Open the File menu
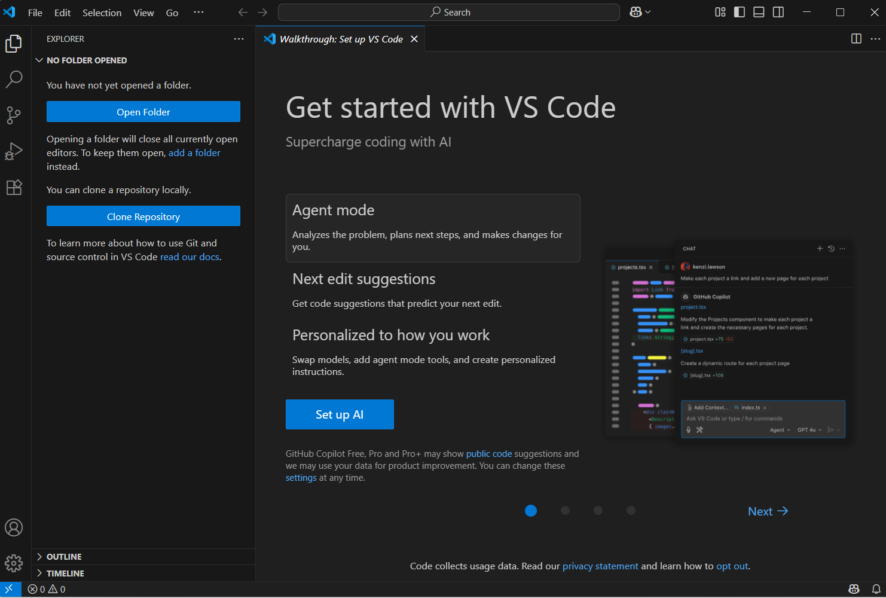Image resolution: width=886 pixels, height=598 pixels. (x=35, y=13)
